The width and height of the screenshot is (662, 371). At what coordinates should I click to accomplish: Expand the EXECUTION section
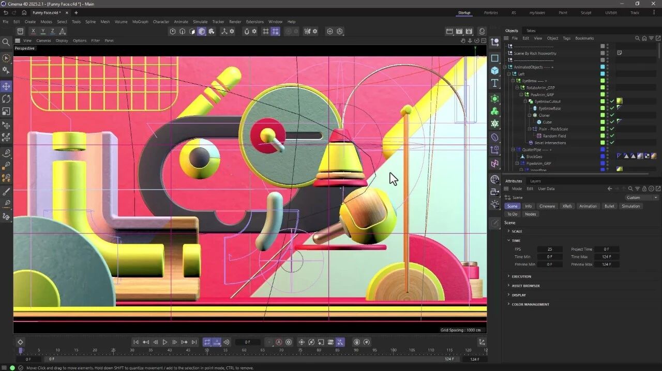pyautogui.click(x=521, y=276)
